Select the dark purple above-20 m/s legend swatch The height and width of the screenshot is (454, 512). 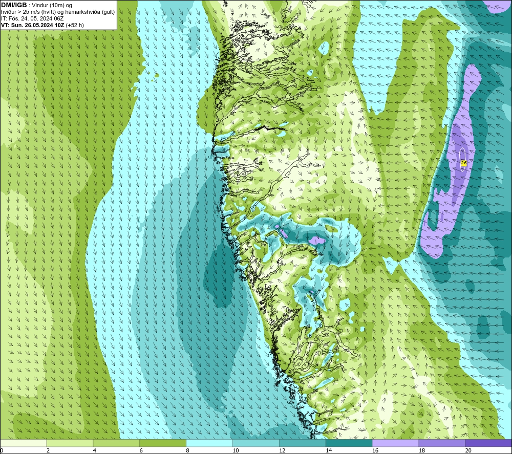tap(488, 443)
